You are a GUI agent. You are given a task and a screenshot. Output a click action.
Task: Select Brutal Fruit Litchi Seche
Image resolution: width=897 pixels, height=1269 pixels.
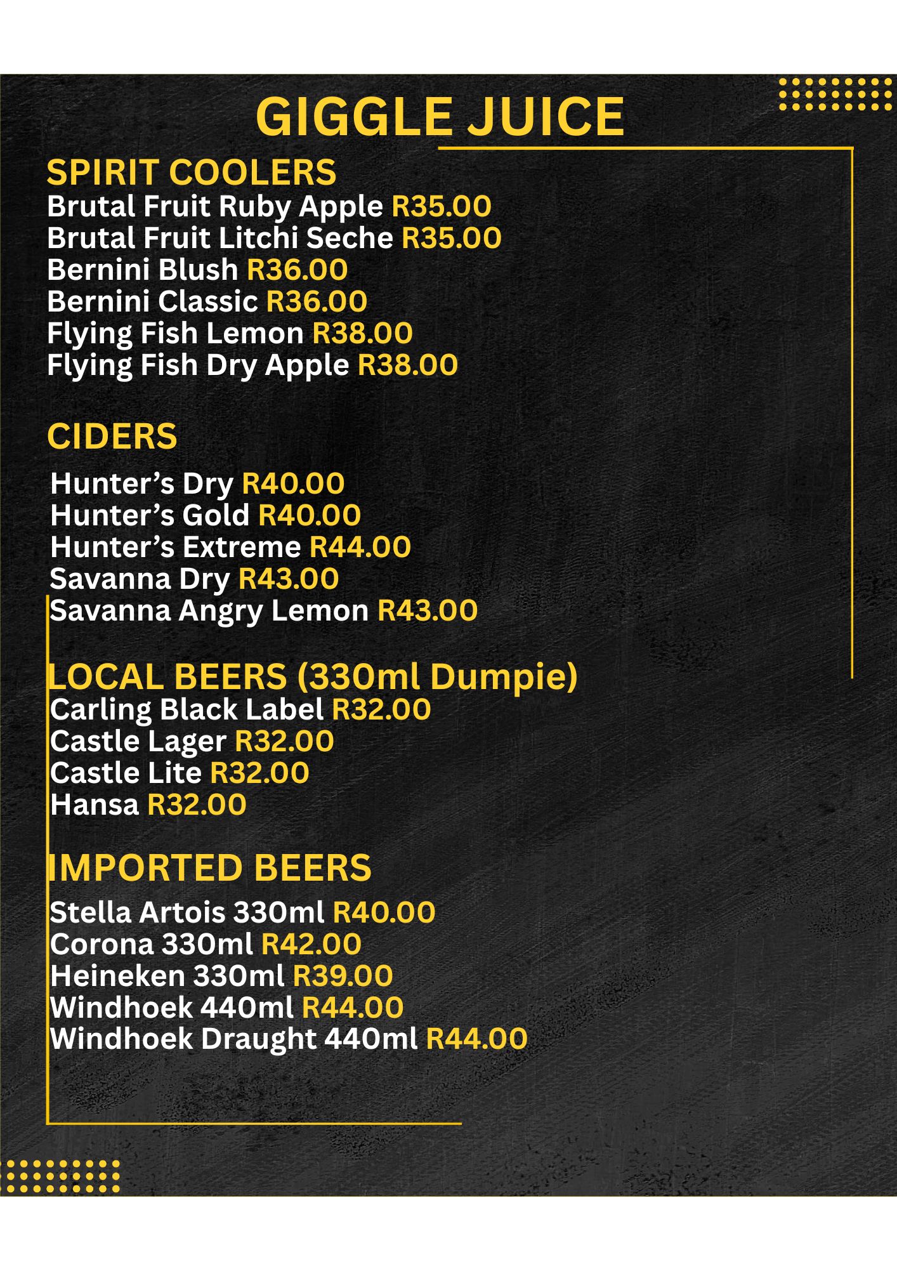tap(220, 238)
